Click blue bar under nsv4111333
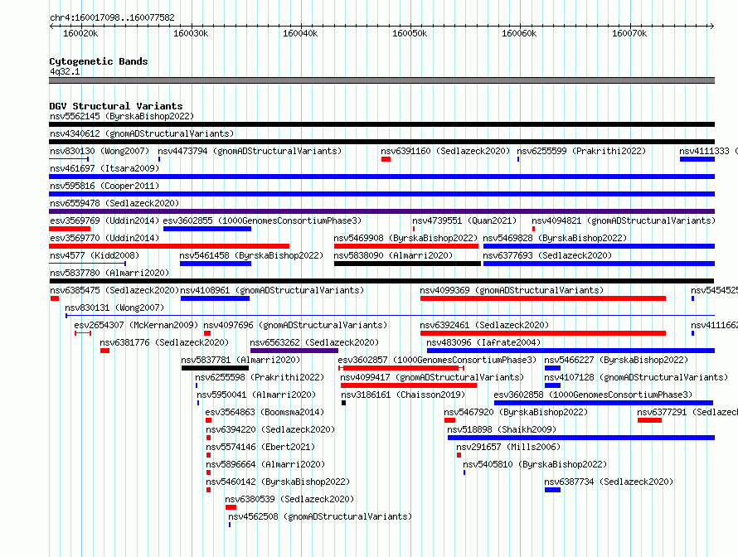The width and height of the screenshot is (738, 557). 697,159
